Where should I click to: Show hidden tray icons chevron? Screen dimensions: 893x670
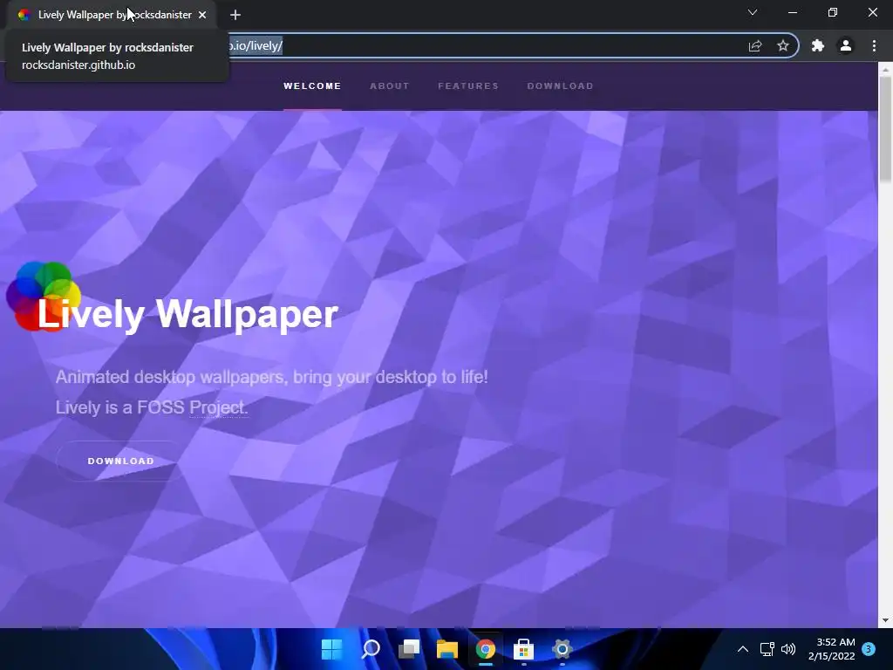point(743,649)
